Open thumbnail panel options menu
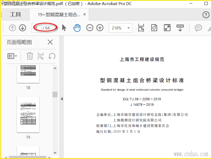Viewport: 212px width, 159px height. click(12, 56)
